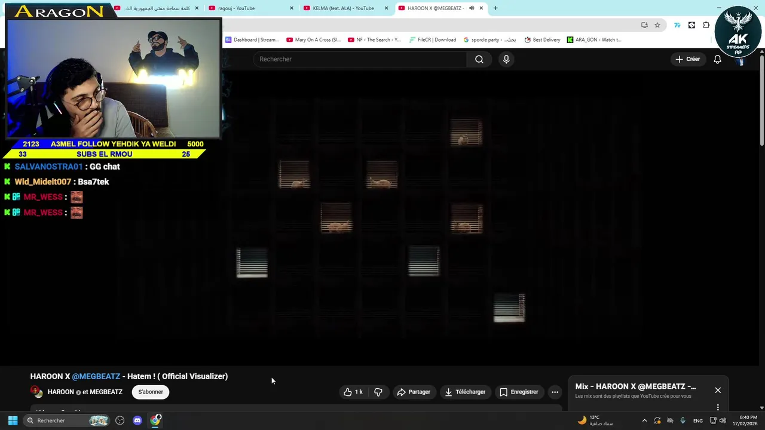Close the Mix playlist panel

tap(718, 390)
